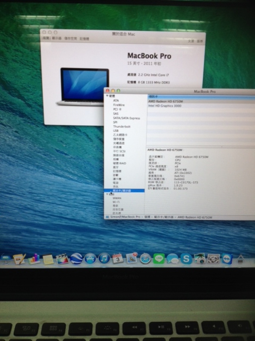Launch Safari compass icon in Dock
Screen dimensions: 255x341
pos(145,259)
